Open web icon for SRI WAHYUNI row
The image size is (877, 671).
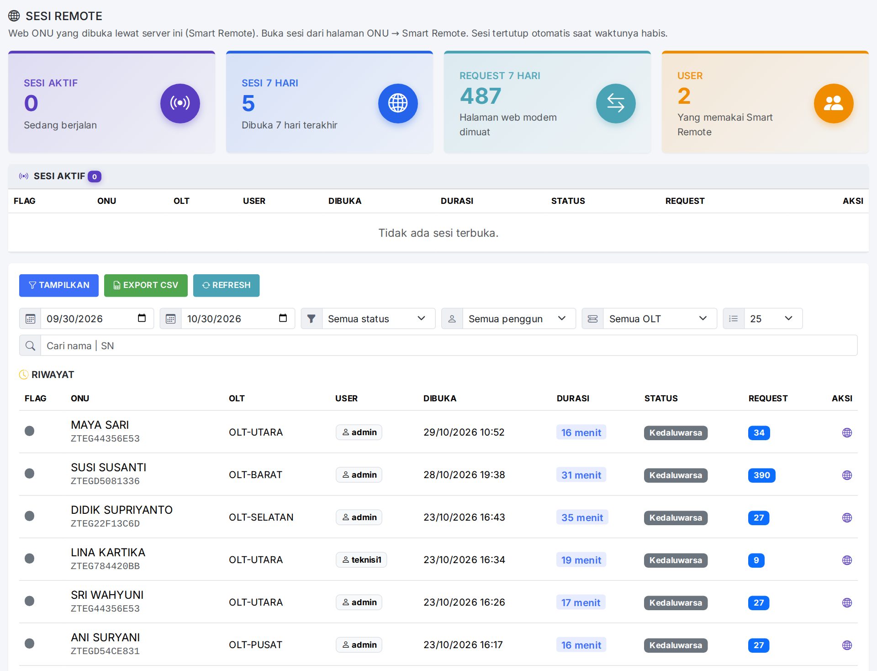(x=847, y=602)
